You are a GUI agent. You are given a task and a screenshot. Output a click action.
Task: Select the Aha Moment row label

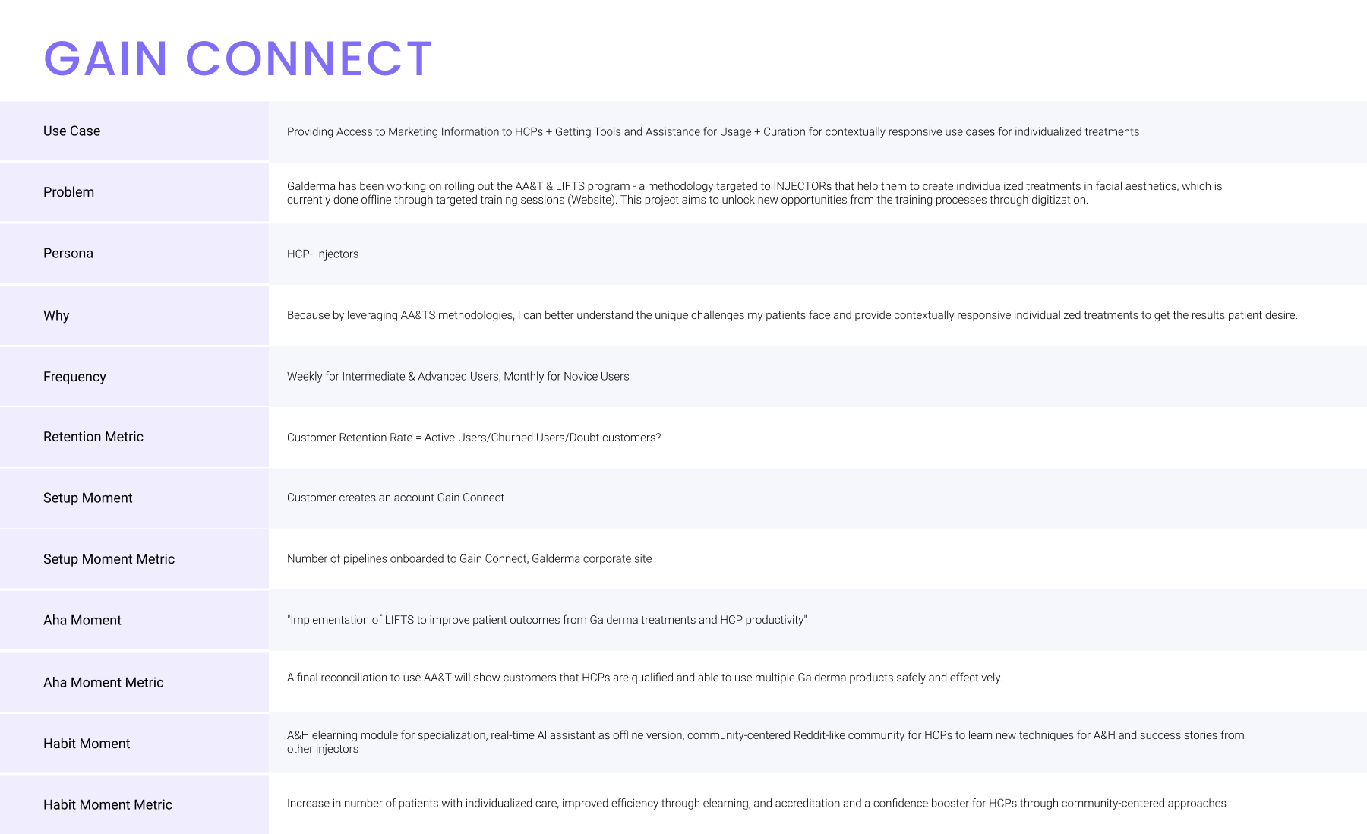pyautogui.click(x=82, y=620)
